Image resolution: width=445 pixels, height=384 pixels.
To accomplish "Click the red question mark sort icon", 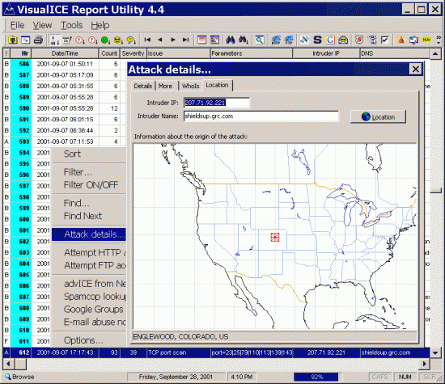I will pos(92,40).
